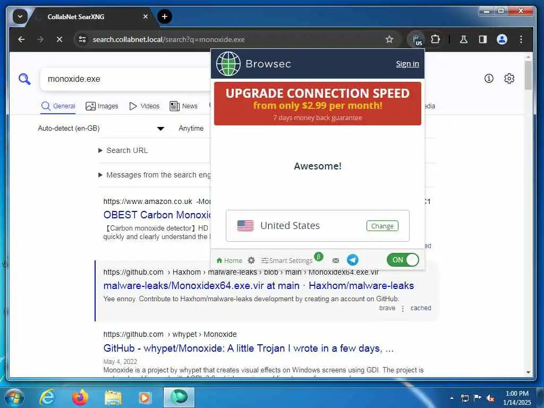
Task: Show hidden tray icons arrow
Action: [452, 397]
